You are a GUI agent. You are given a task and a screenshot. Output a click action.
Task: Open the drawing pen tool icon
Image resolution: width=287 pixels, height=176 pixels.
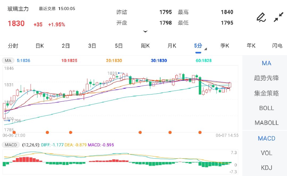click(261, 17)
